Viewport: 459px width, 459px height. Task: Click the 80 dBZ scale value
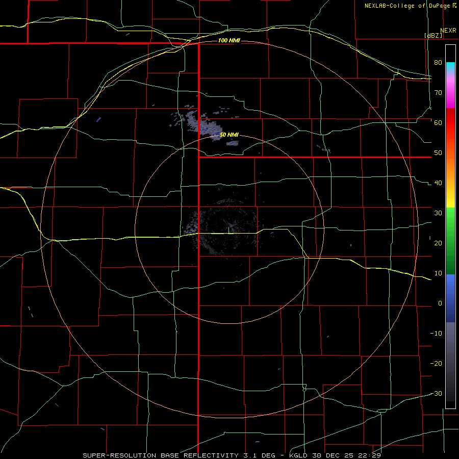pyautogui.click(x=438, y=62)
